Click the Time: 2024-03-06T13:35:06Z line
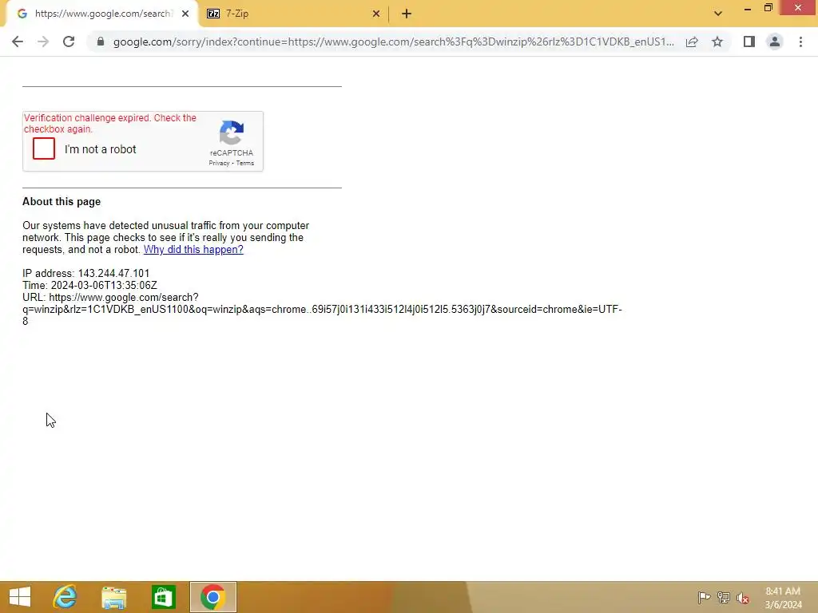818x613 pixels. click(x=89, y=286)
